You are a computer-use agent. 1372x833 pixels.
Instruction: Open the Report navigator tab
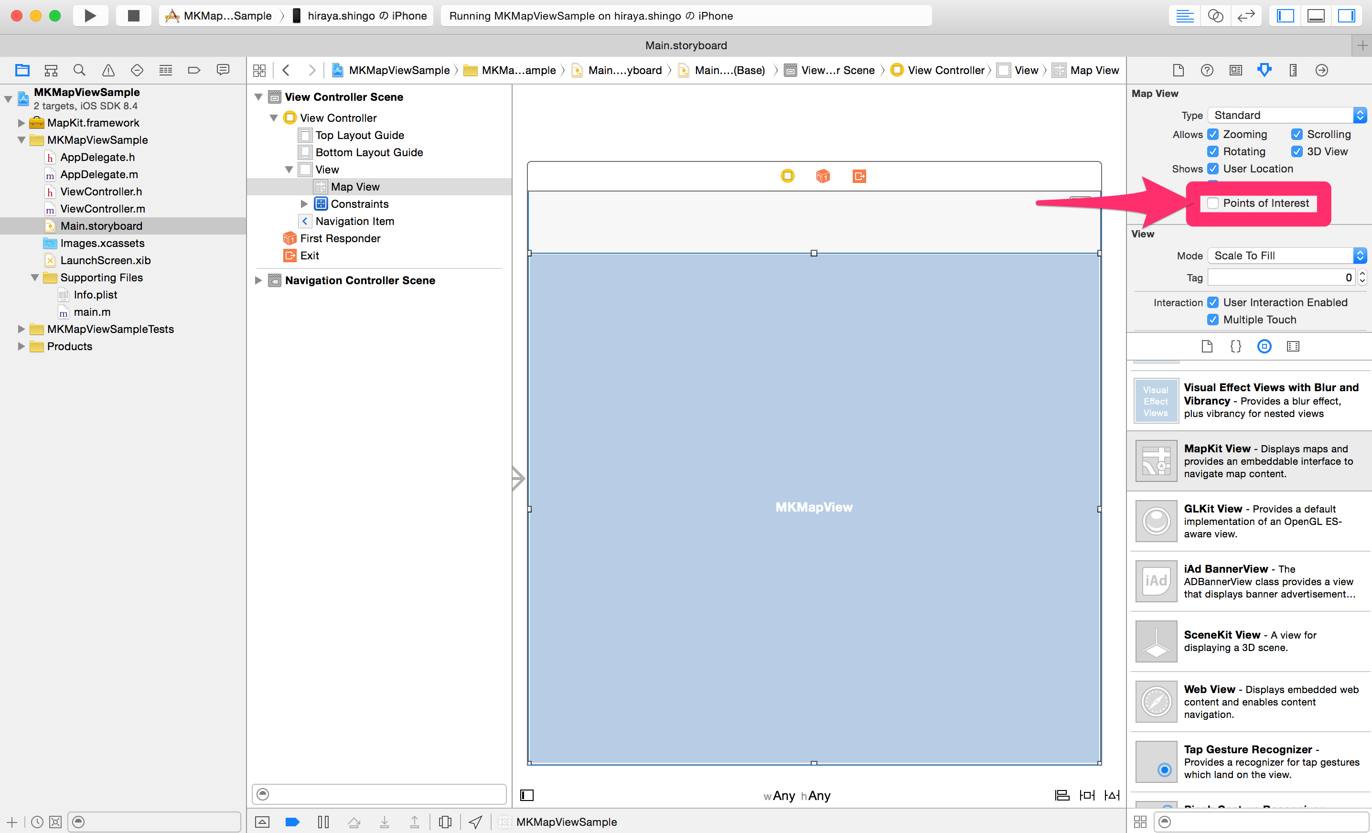pos(223,70)
